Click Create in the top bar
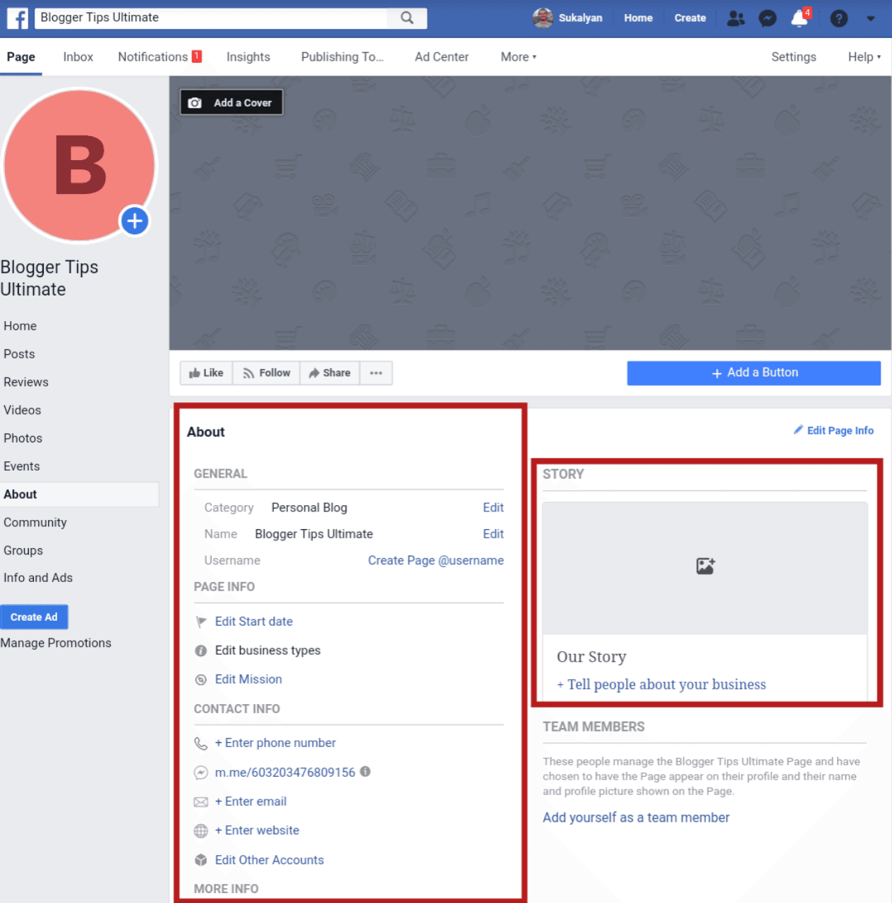This screenshot has width=892, height=903. pos(690,18)
